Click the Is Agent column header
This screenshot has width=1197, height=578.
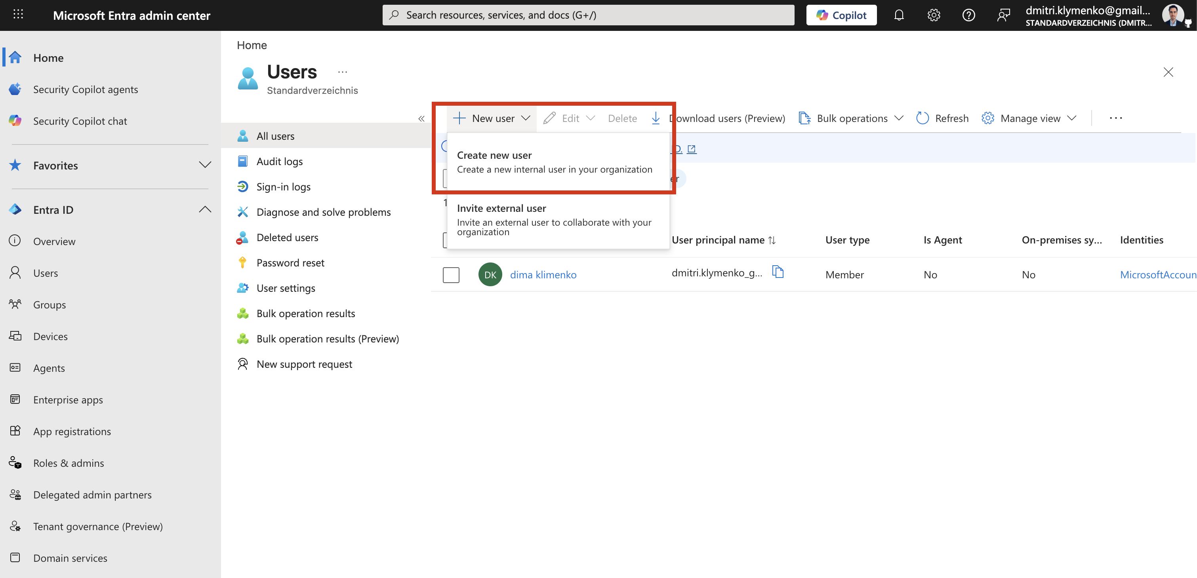pyautogui.click(x=942, y=240)
